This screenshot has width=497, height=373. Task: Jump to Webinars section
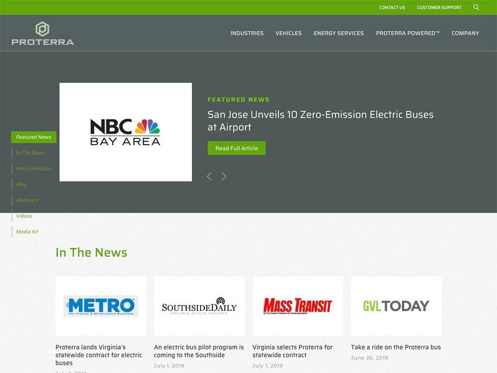[27, 200]
